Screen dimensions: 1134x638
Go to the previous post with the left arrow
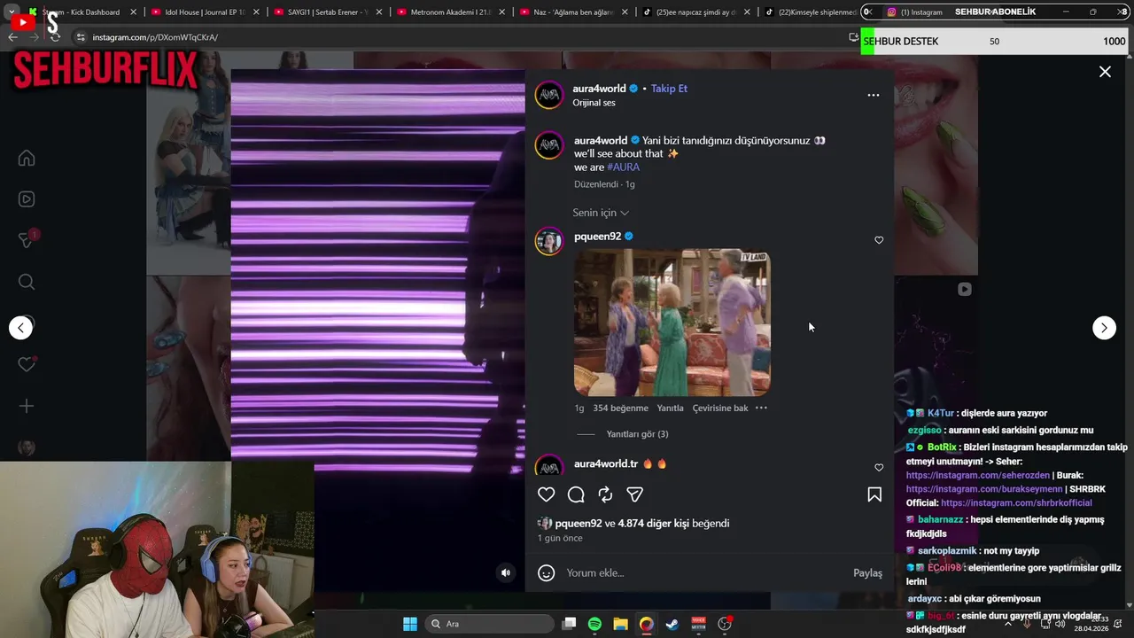(21, 328)
